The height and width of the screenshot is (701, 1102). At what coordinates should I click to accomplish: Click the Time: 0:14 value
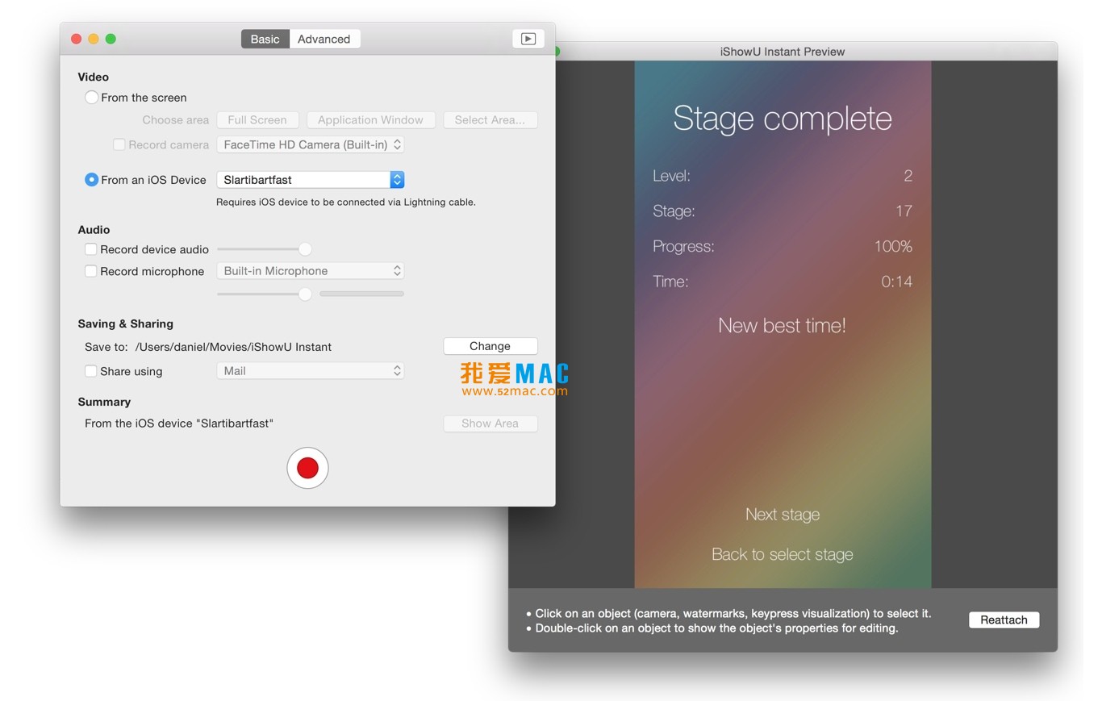pos(896,282)
